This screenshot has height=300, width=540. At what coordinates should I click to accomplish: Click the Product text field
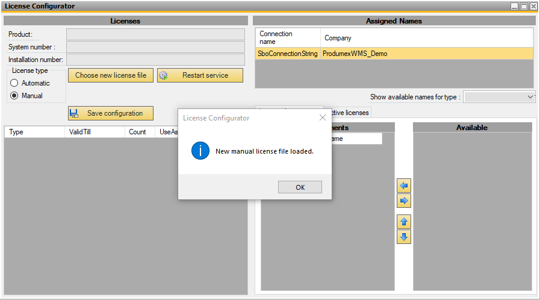(155, 34)
